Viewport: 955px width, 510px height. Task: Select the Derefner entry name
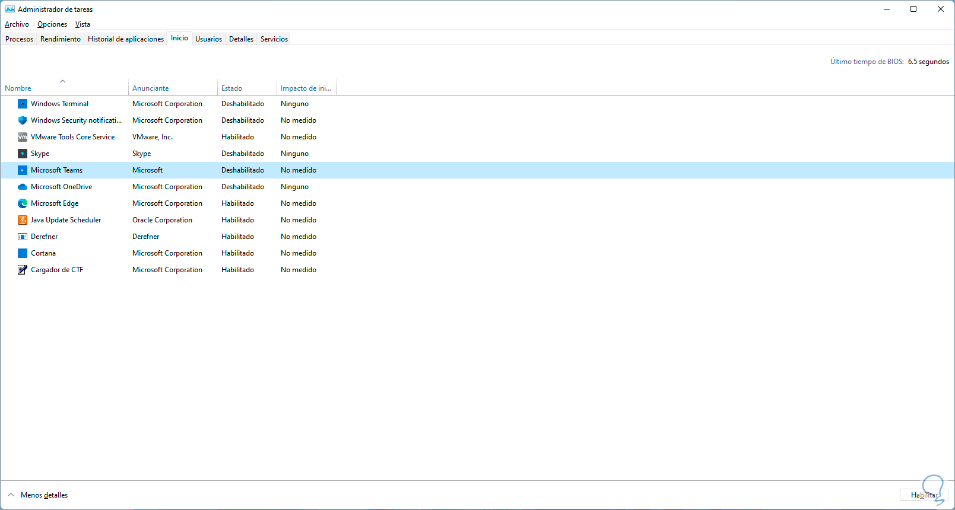point(44,237)
